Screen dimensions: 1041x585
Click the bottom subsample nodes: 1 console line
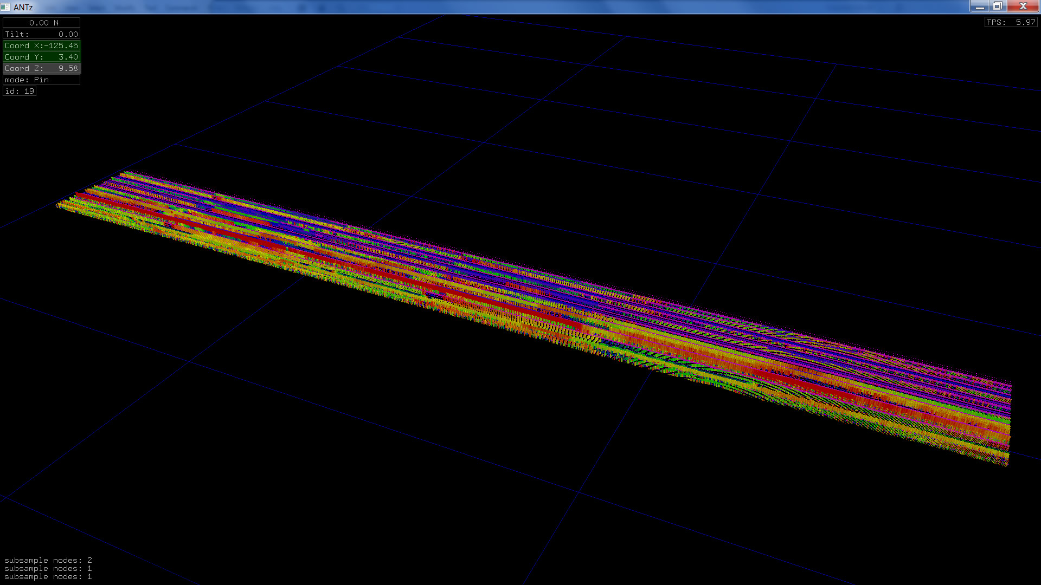pyautogui.click(x=48, y=577)
